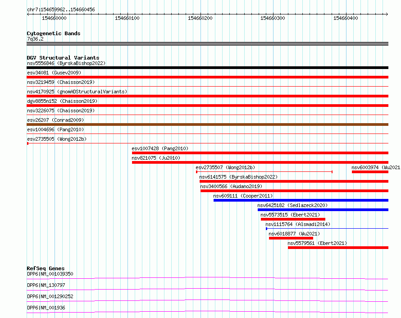This screenshot has width=401, height=318.
Task: Open DPP6|NM_130797 gene label
Action: point(46,285)
